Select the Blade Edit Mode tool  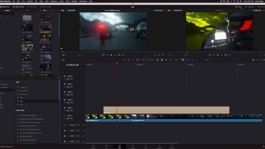[x=137, y=60]
